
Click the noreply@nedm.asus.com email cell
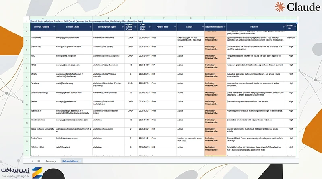coord(74,68)
